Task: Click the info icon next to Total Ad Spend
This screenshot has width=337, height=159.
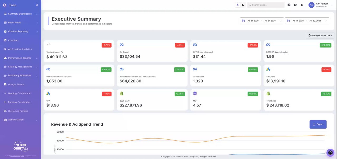Action: (x=62, y=52)
